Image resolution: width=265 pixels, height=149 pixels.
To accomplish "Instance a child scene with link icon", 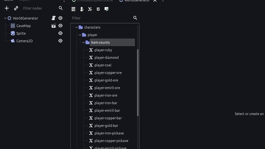I will click(x=16, y=8).
